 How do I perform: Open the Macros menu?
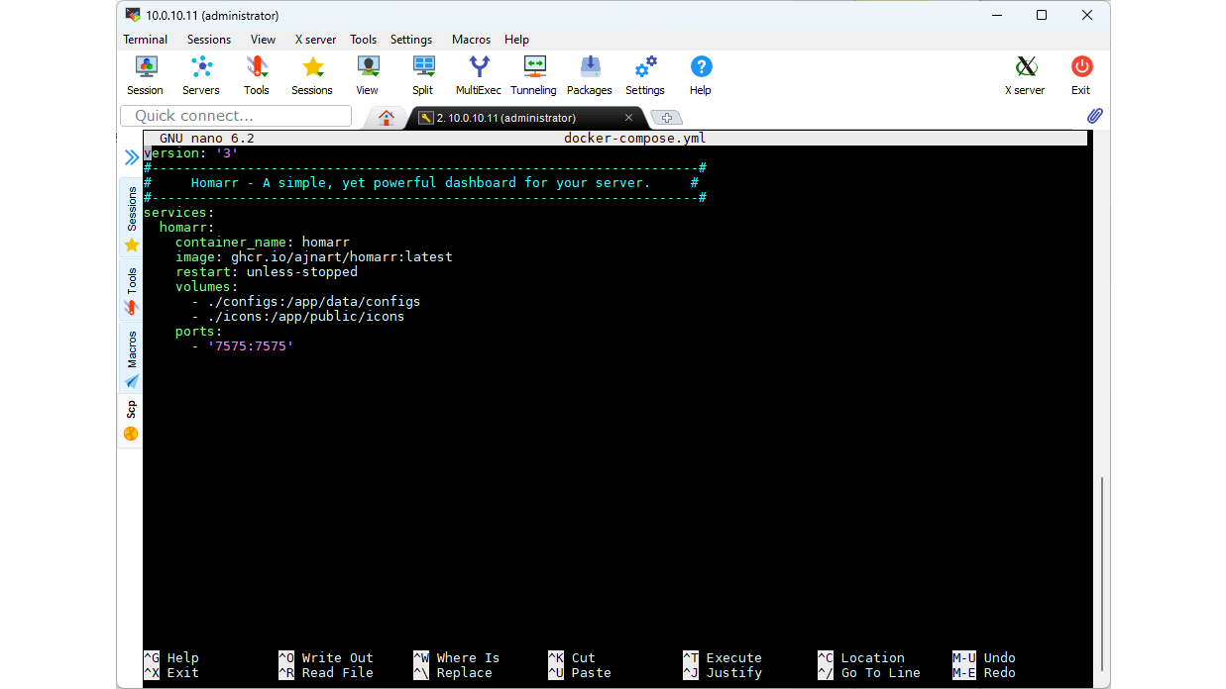click(x=470, y=40)
